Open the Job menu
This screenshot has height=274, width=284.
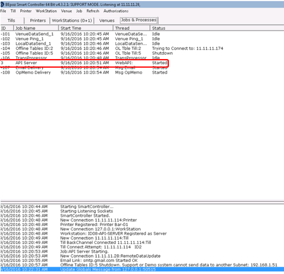tap(79, 11)
